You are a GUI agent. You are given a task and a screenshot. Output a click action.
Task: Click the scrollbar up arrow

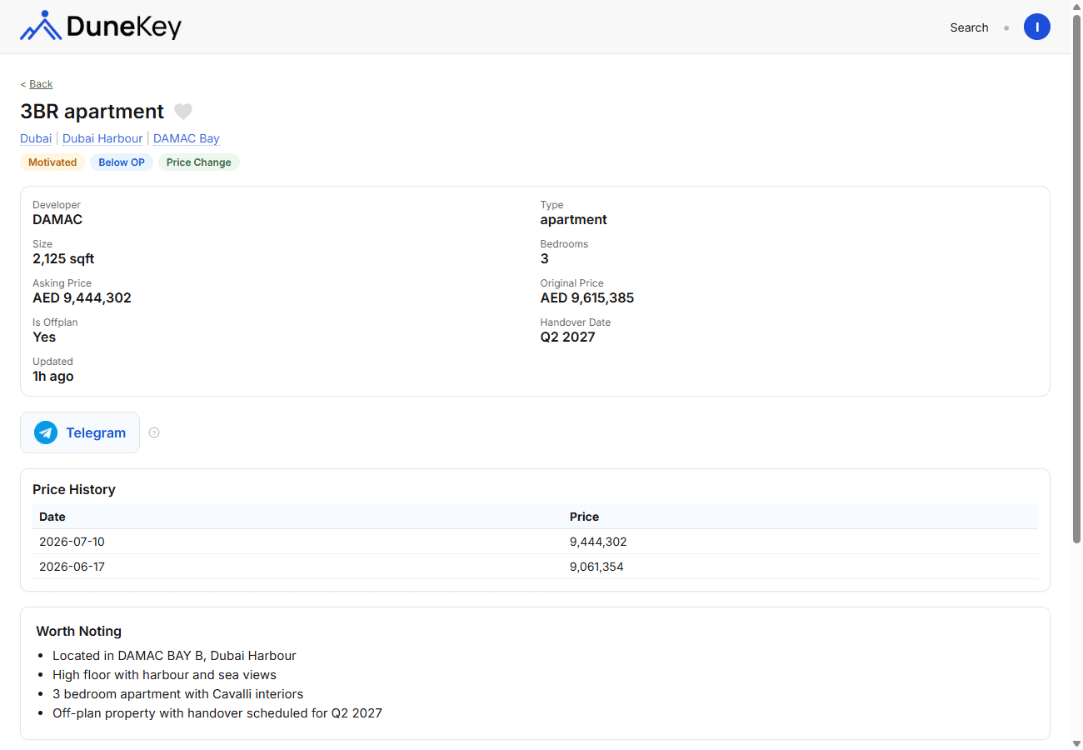point(1076,7)
